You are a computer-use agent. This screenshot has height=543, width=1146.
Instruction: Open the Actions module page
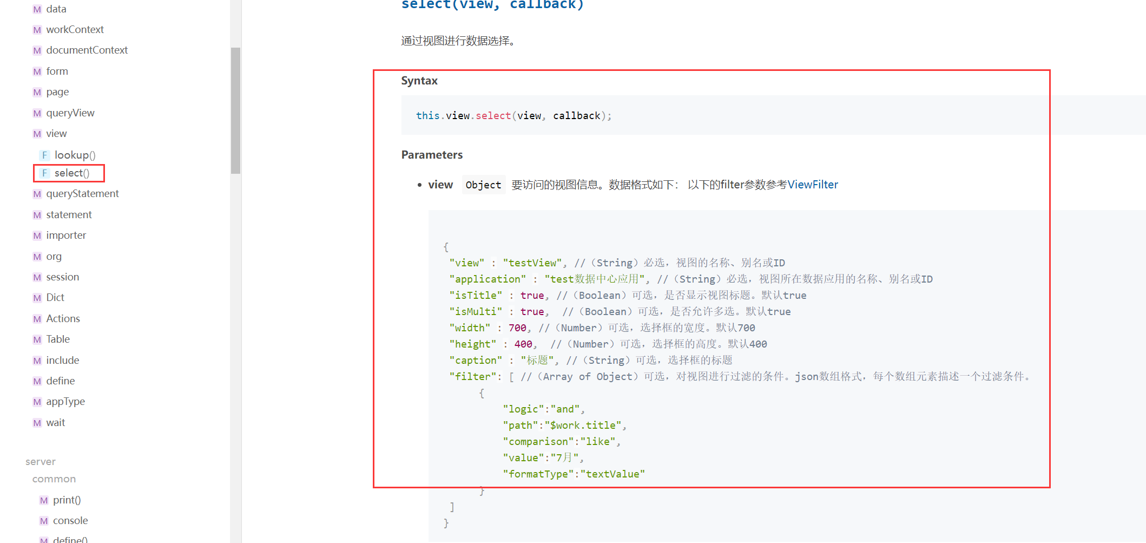pos(63,319)
